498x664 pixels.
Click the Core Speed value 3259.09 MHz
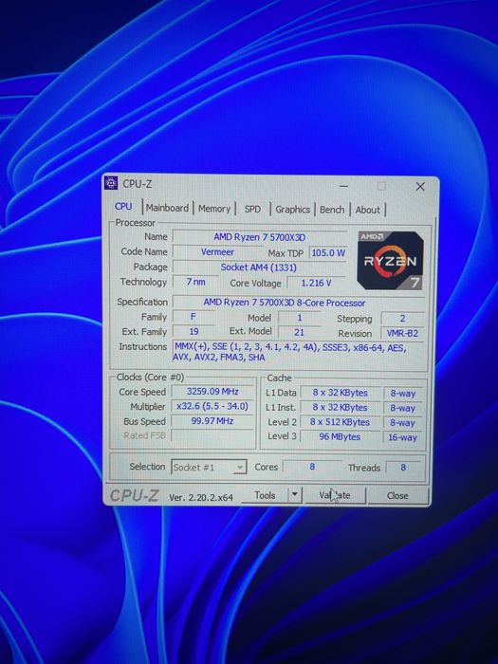(212, 391)
